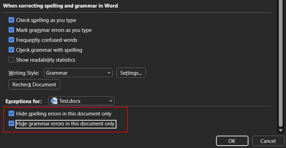Click Recheck Document button
The image size is (286, 148).
[x=34, y=85]
